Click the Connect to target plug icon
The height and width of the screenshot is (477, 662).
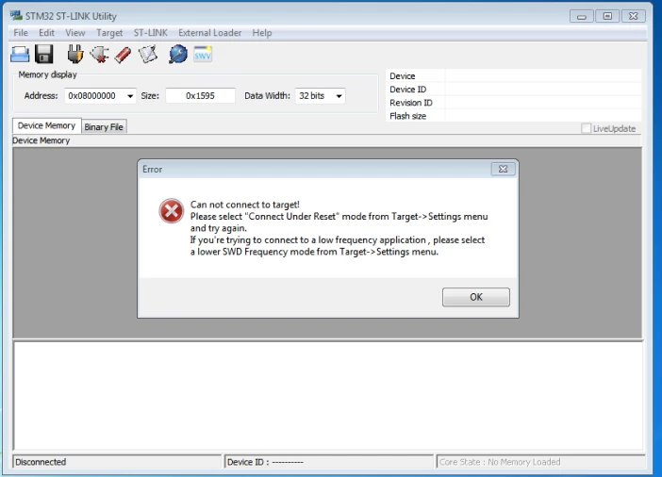click(x=75, y=54)
